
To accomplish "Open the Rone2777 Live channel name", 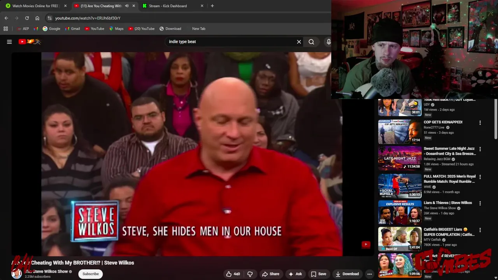I will point(434,127).
